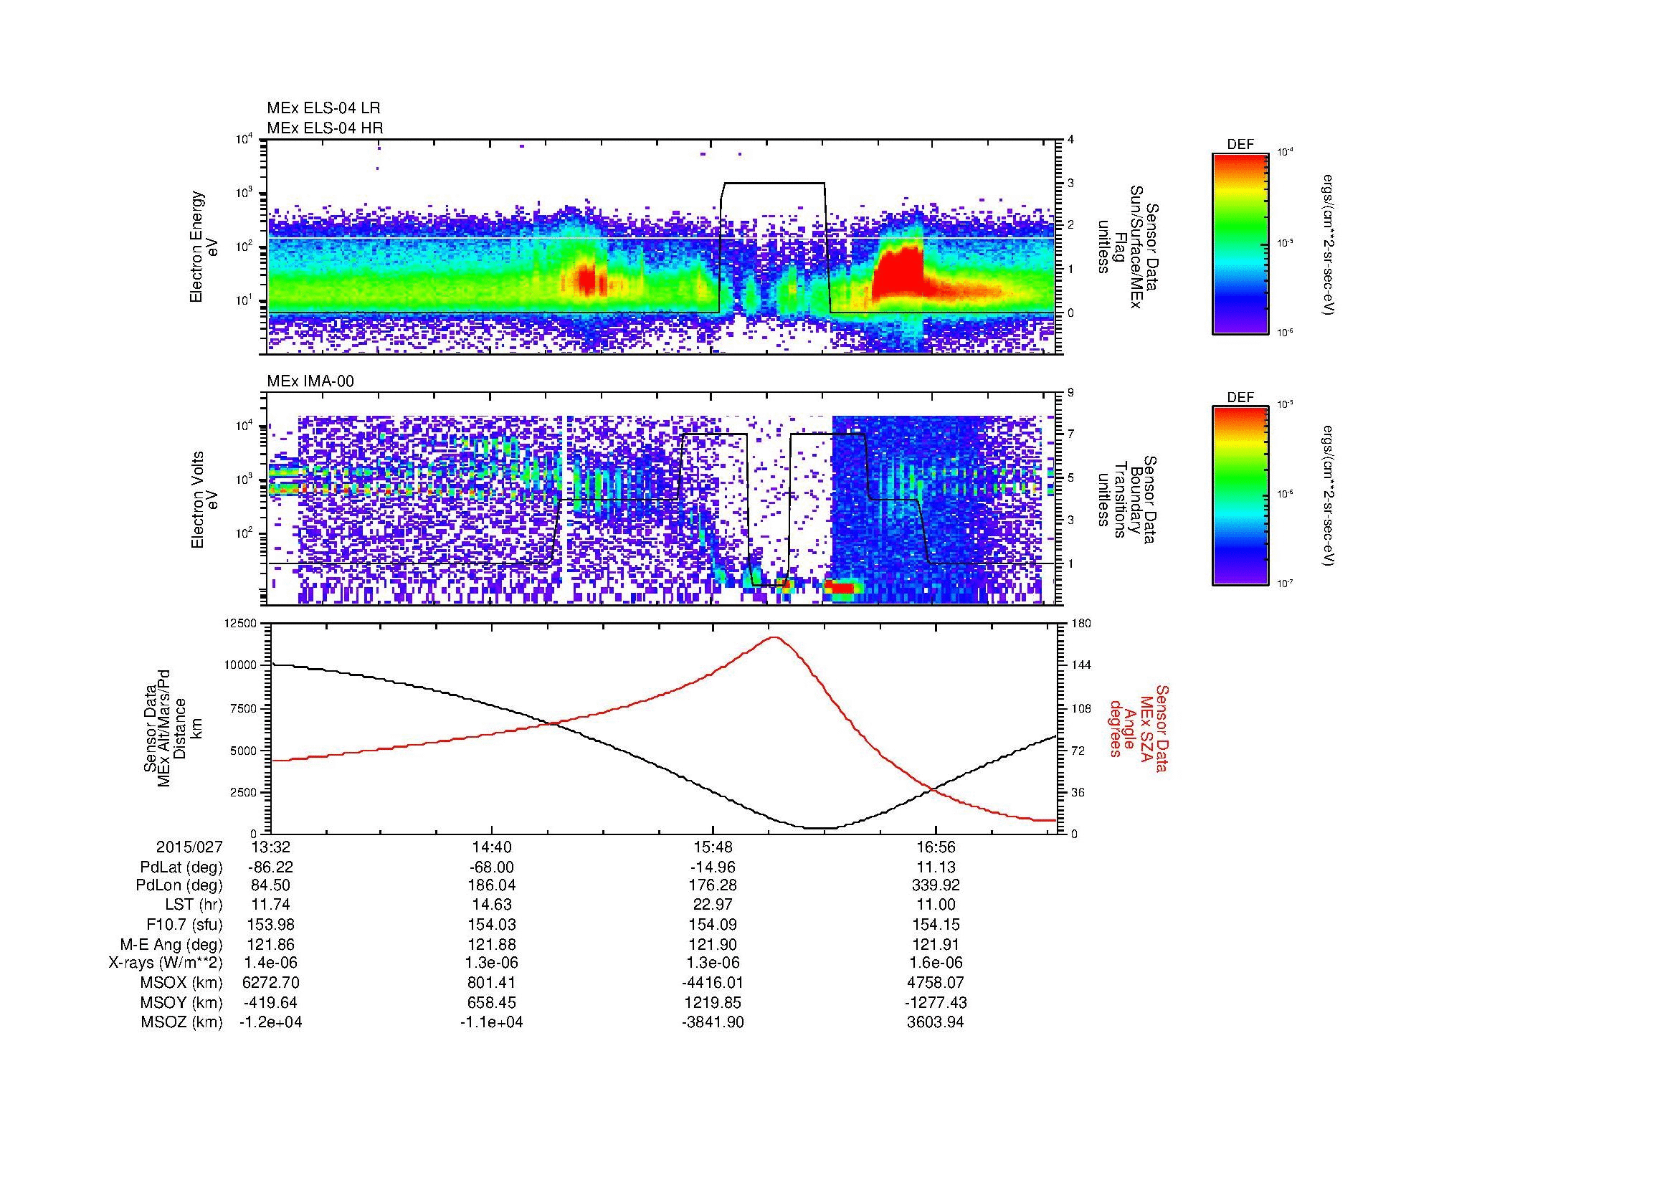
Task: Click M-E Ang value 121.91
Action: click(x=936, y=944)
